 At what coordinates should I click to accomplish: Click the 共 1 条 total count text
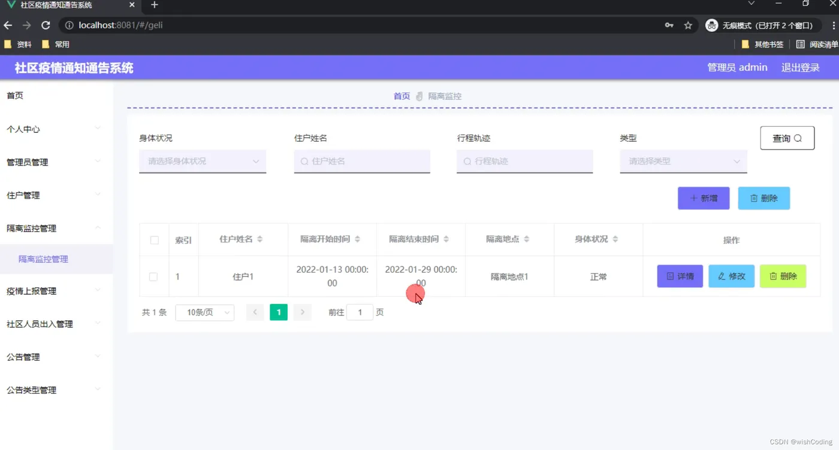[x=154, y=312]
